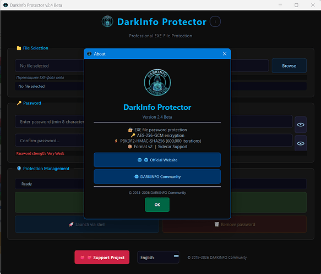
Task: Open the English language dropdown
Action: (x=158, y=258)
